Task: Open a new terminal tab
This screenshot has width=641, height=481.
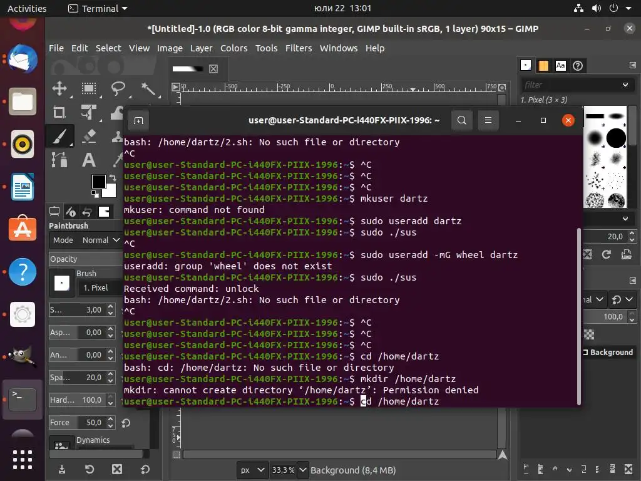Action: click(x=138, y=120)
